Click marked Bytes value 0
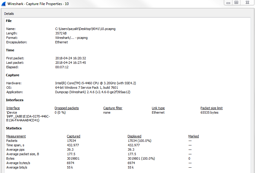 [x=189, y=158]
